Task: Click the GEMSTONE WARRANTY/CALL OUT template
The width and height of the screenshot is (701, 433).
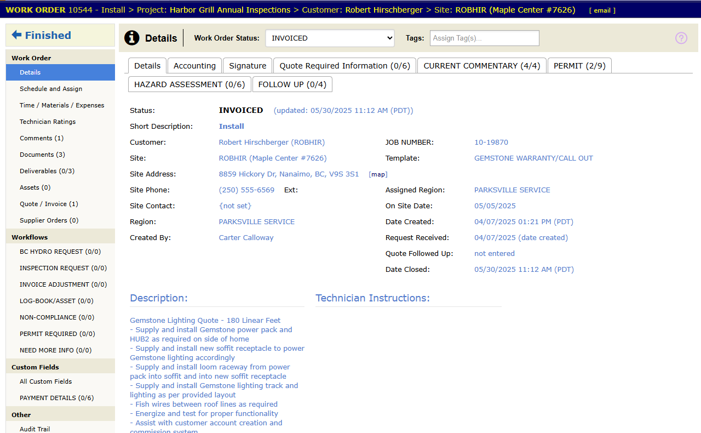Action: 533,158
